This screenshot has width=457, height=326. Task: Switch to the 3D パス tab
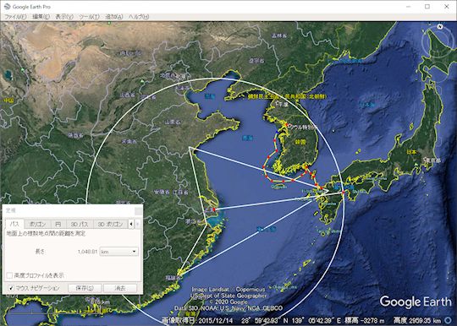point(80,224)
